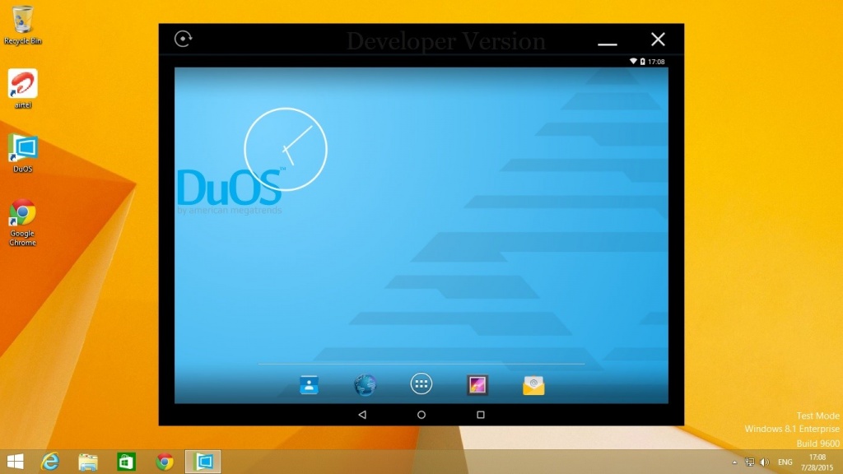Show hidden system tray icons
This screenshot has width=843, height=474.
(x=734, y=462)
